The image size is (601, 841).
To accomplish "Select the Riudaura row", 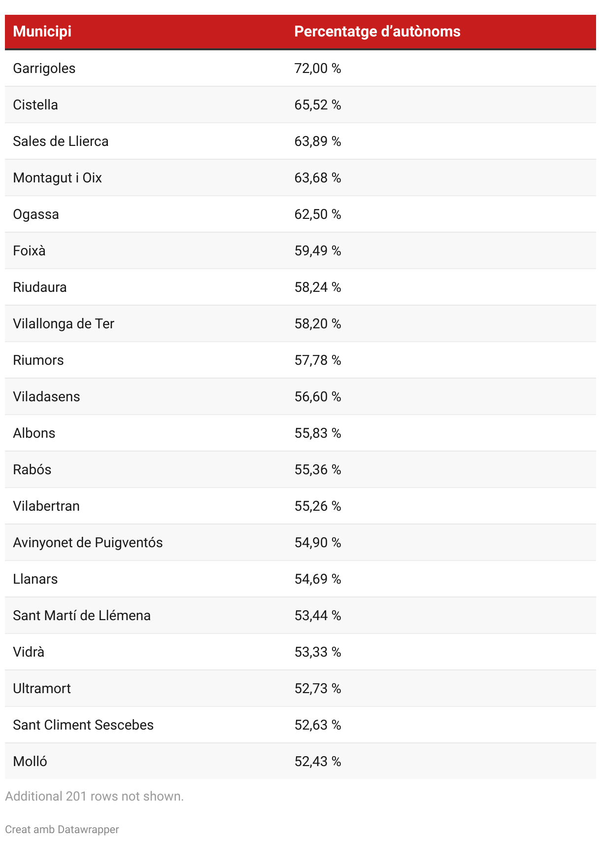I will pos(40,287).
